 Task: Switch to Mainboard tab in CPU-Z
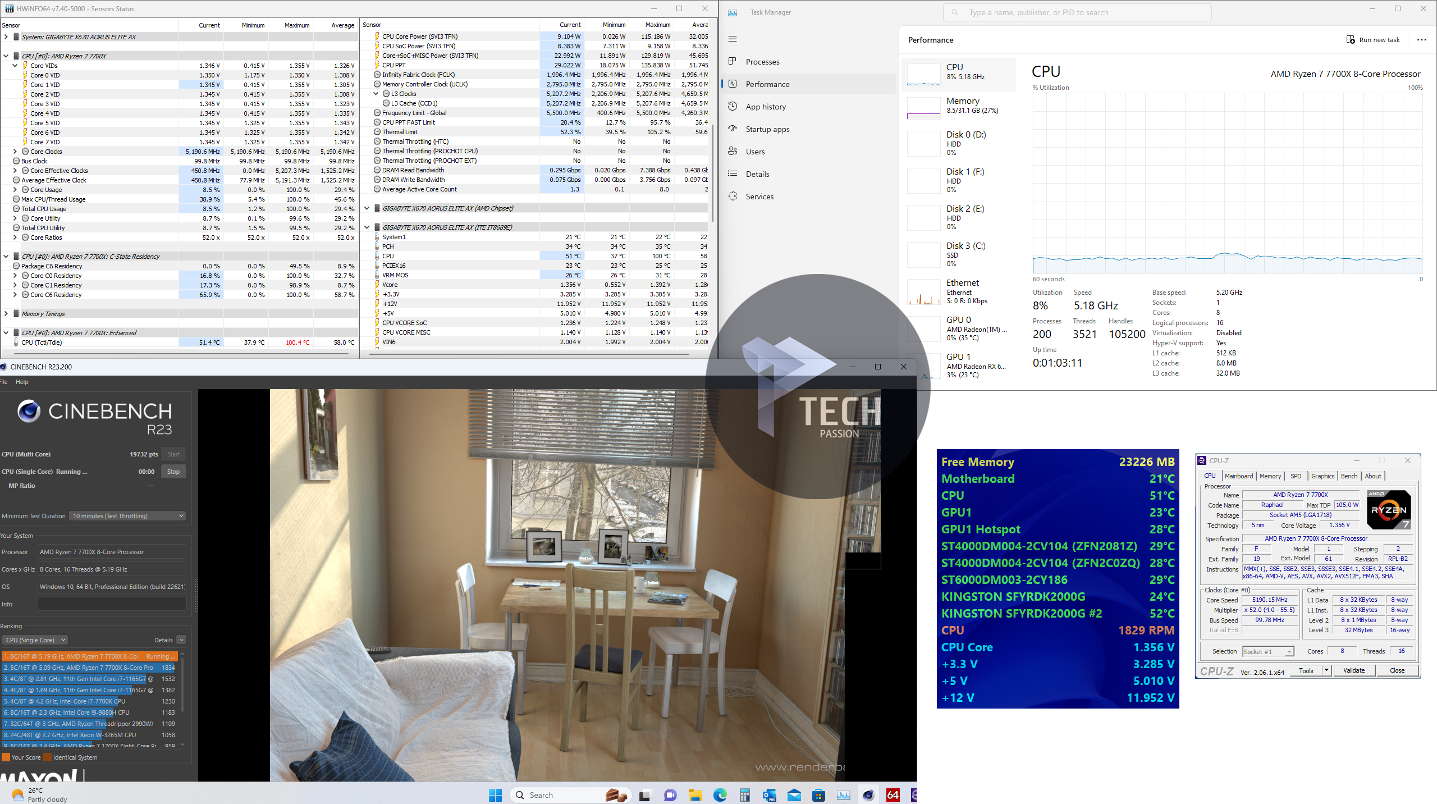pos(1238,476)
